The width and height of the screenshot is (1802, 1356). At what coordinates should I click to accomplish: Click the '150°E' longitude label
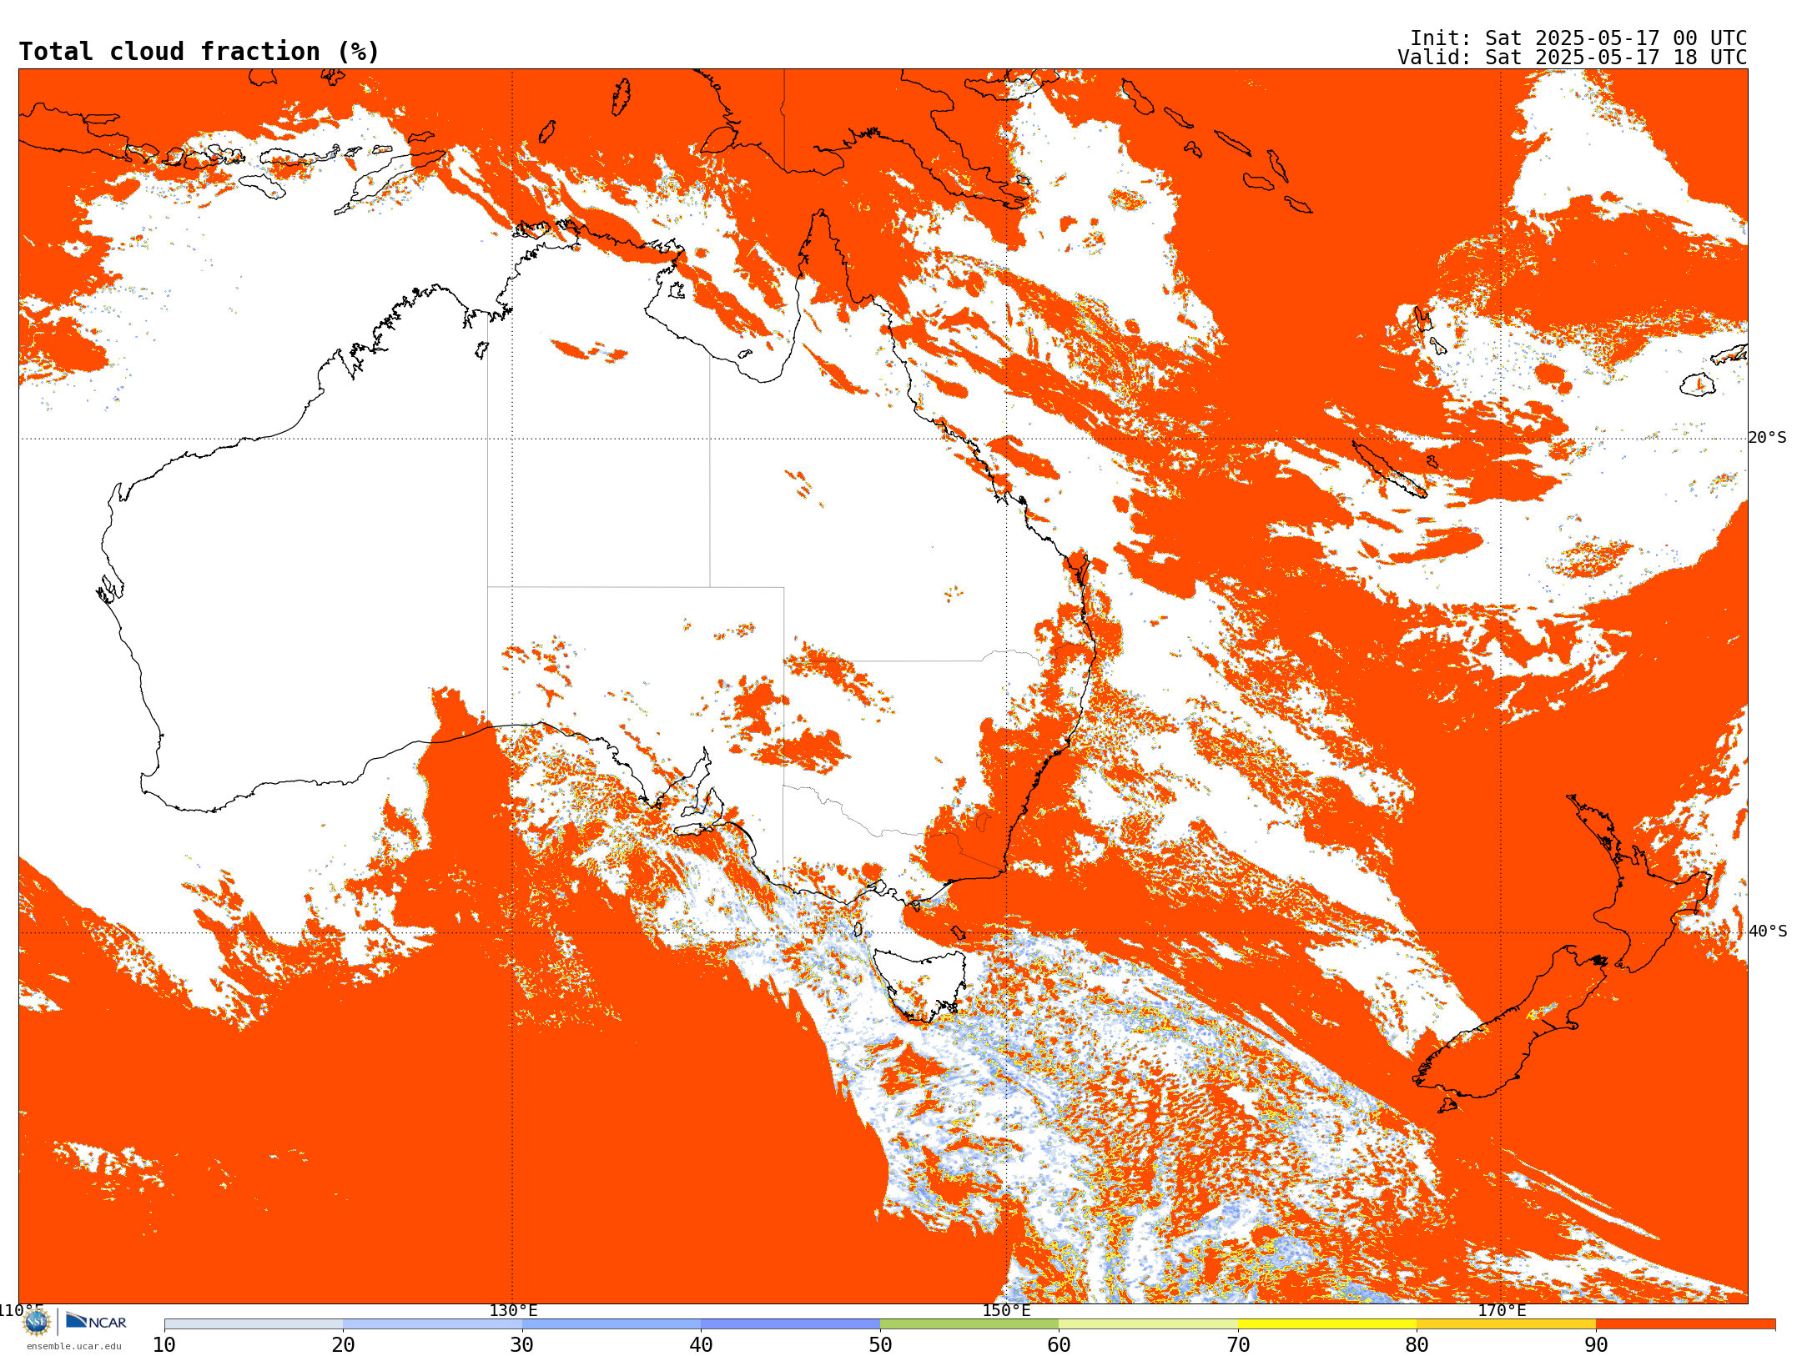pos(1006,1311)
